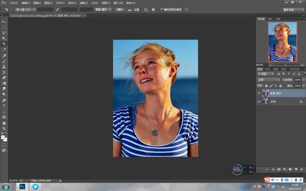Screen dimensions: 306x191
Task: Open the 选择(S) menu
Action: tap(72, 3)
